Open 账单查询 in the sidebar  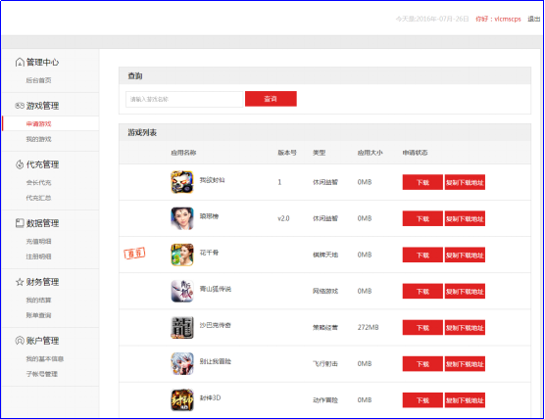tap(38, 315)
